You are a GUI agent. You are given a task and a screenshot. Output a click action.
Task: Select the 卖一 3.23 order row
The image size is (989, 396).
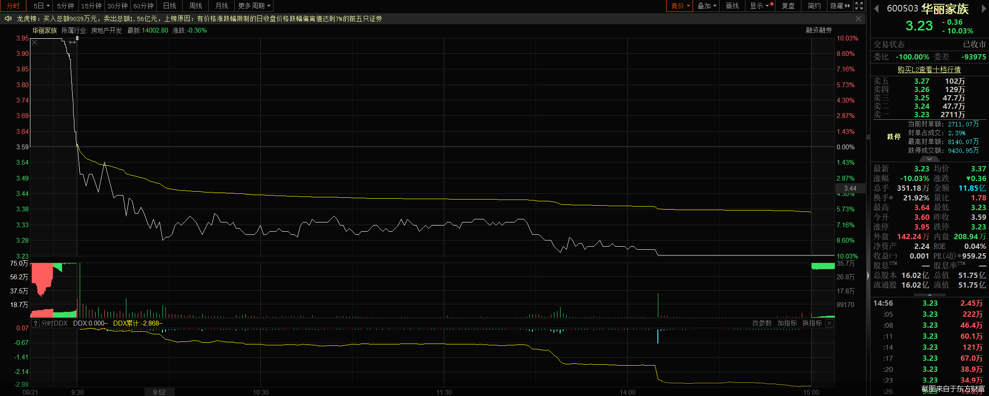929,115
